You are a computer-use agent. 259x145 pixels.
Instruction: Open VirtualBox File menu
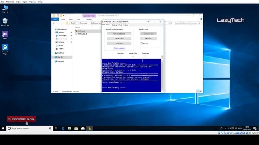click(x=2, y=2)
